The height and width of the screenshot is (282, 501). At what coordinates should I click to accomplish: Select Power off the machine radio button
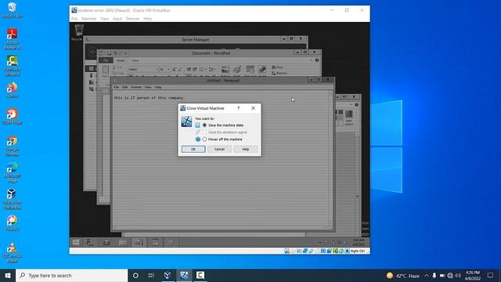pyautogui.click(x=204, y=139)
